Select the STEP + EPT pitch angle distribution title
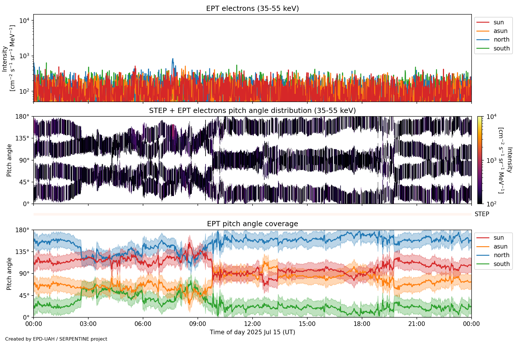 coord(252,111)
